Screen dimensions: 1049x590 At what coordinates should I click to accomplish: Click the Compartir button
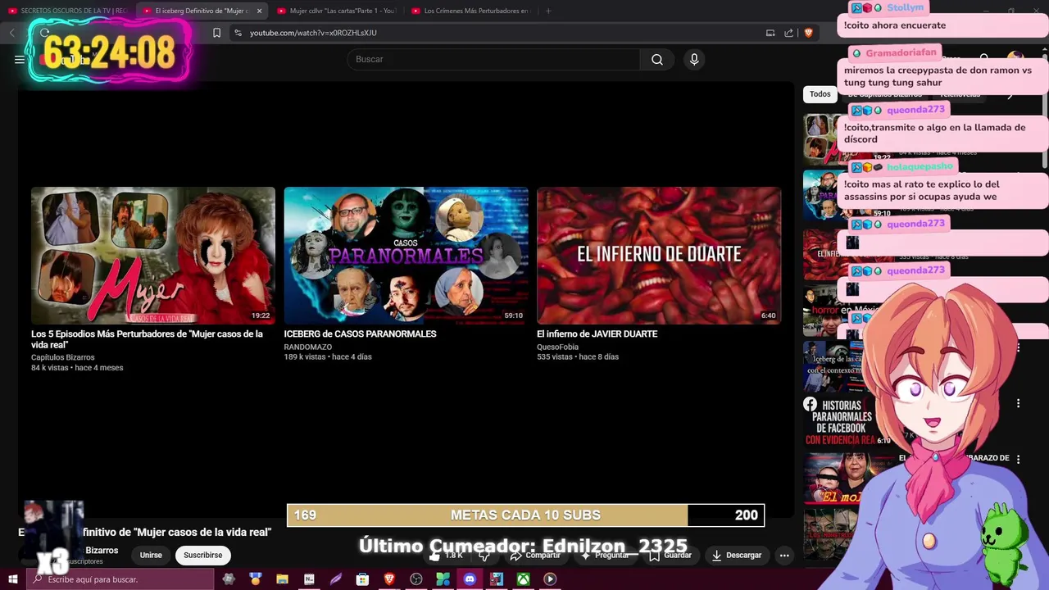pos(534,555)
